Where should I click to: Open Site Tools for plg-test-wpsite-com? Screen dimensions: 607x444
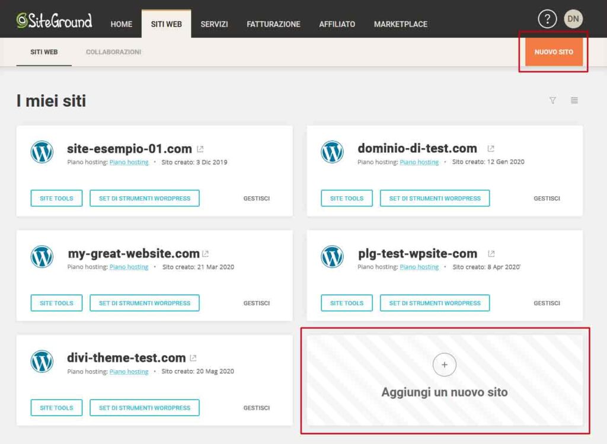pyautogui.click(x=346, y=303)
